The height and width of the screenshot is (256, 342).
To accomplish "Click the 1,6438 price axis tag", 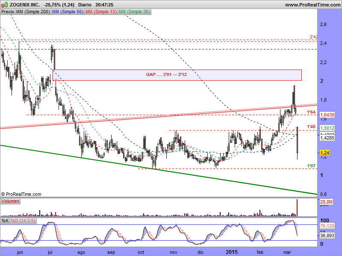I will coord(327,115).
